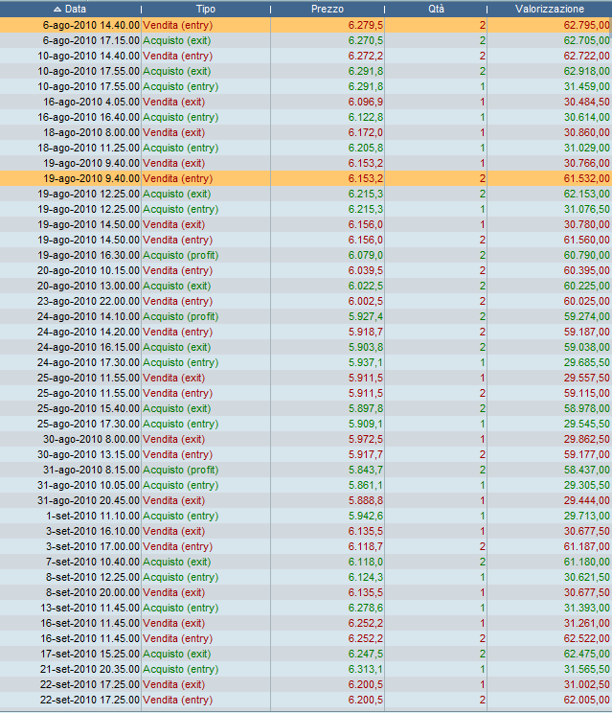Viewport: 612px width, 713px height.
Task: Click valuation 59.274,00
Action: 586,316
